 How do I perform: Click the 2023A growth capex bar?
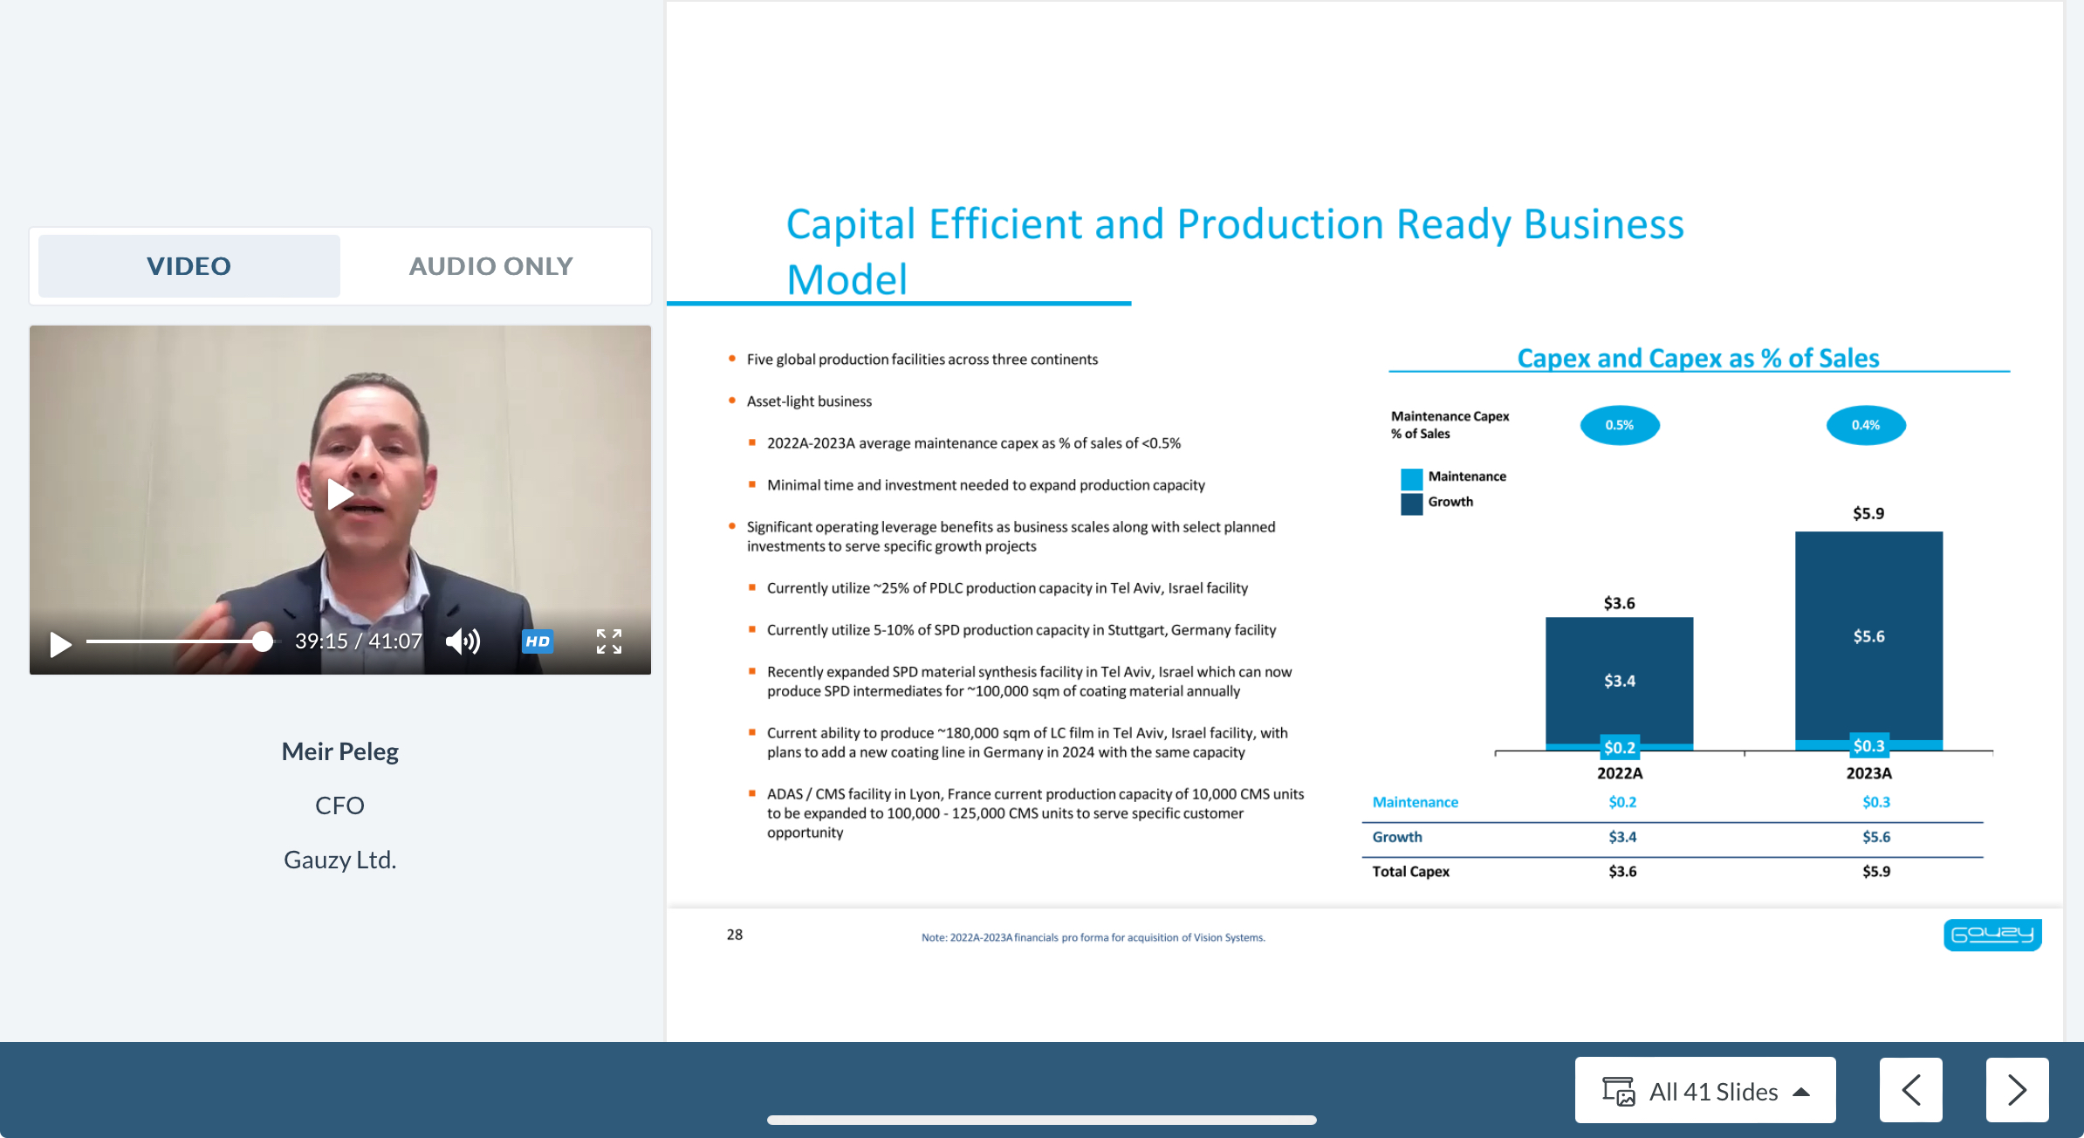coord(1868,635)
